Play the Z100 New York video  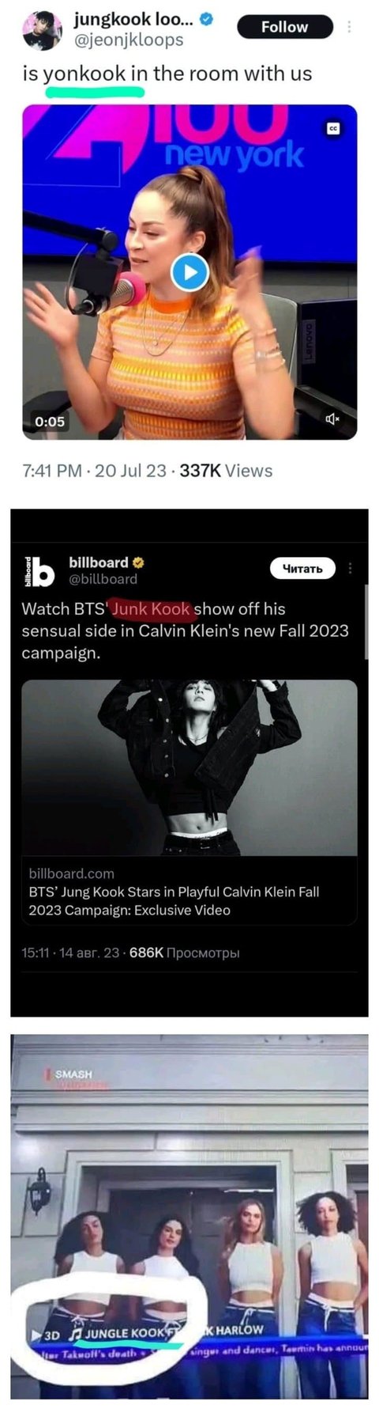click(189, 272)
